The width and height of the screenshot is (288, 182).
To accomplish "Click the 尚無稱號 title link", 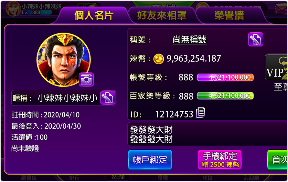I will [189, 39].
